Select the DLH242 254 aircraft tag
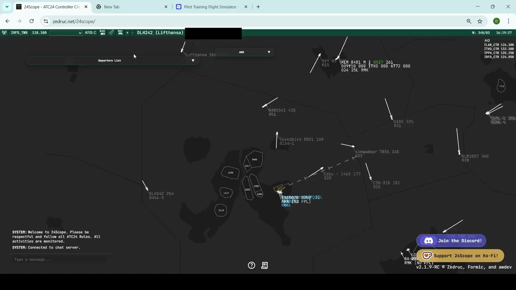This screenshot has height=290, width=516. coord(161,196)
